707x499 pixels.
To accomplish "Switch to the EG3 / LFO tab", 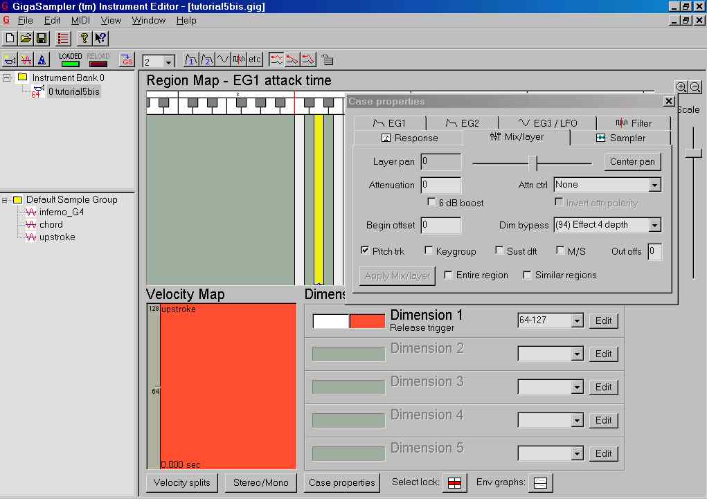I will (547, 123).
